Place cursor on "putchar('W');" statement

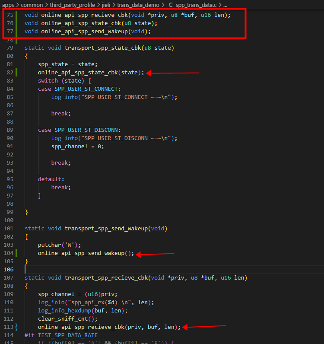coord(60,245)
